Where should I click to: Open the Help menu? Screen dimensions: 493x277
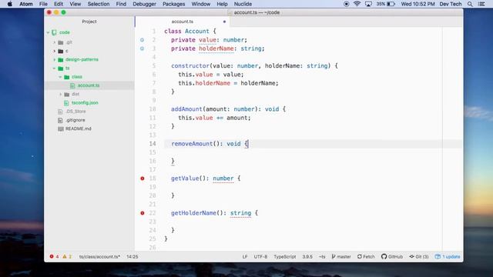click(222, 4)
